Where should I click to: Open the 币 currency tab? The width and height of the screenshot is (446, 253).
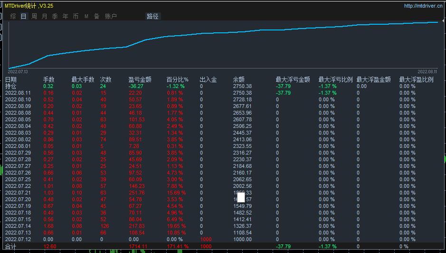point(76,16)
